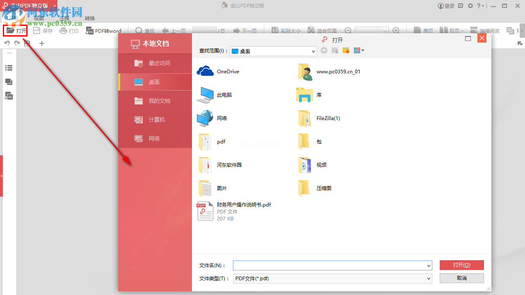Image resolution: width=525 pixels, height=295 pixels.
Task: Select the 压缩图 folder
Action: tap(314, 188)
